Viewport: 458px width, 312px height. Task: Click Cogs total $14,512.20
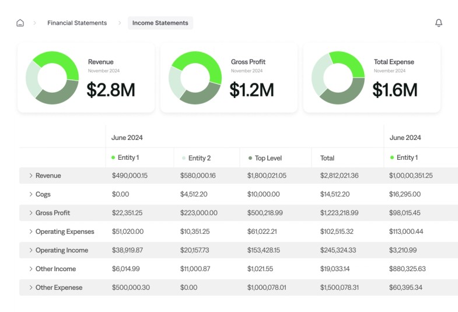[335, 194]
